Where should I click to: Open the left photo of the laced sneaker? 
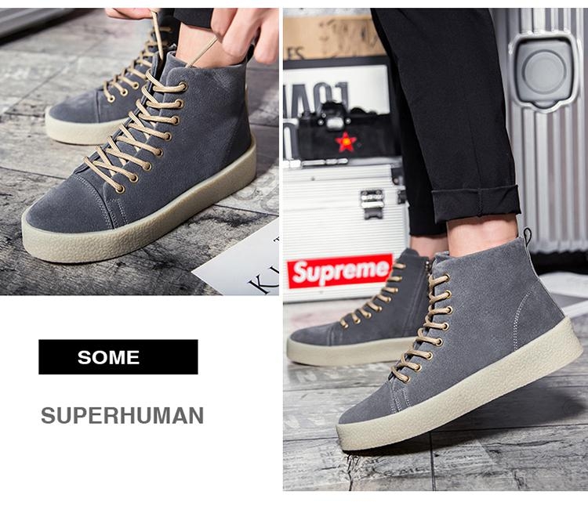tap(139, 152)
